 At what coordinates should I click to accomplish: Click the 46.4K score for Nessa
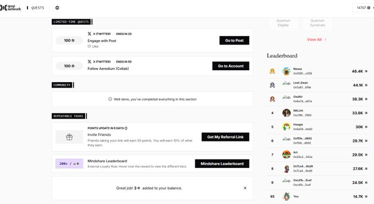pos(358,71)
